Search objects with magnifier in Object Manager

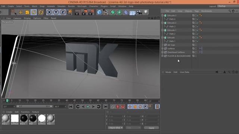pos(230,11)
